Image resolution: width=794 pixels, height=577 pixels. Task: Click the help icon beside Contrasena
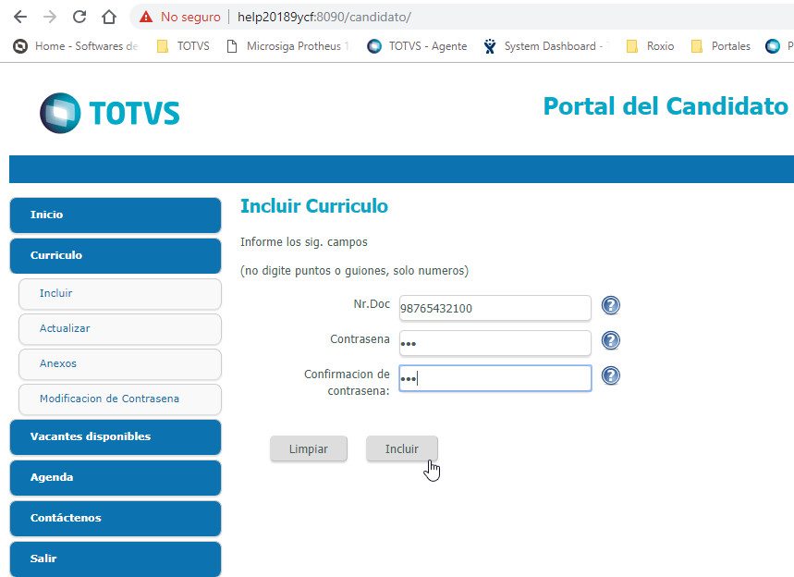pos(611,340)
